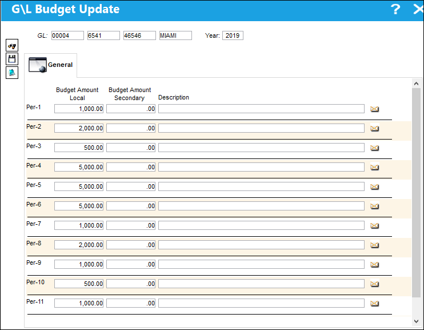This screenshot has height=330, width=424.
Task: Click the envelope icon for Per-1
Action: [374, 109]
